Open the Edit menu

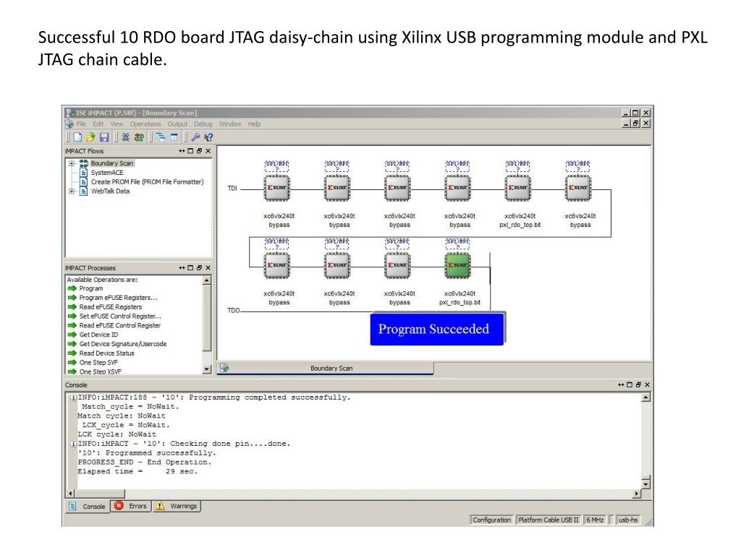98,124
